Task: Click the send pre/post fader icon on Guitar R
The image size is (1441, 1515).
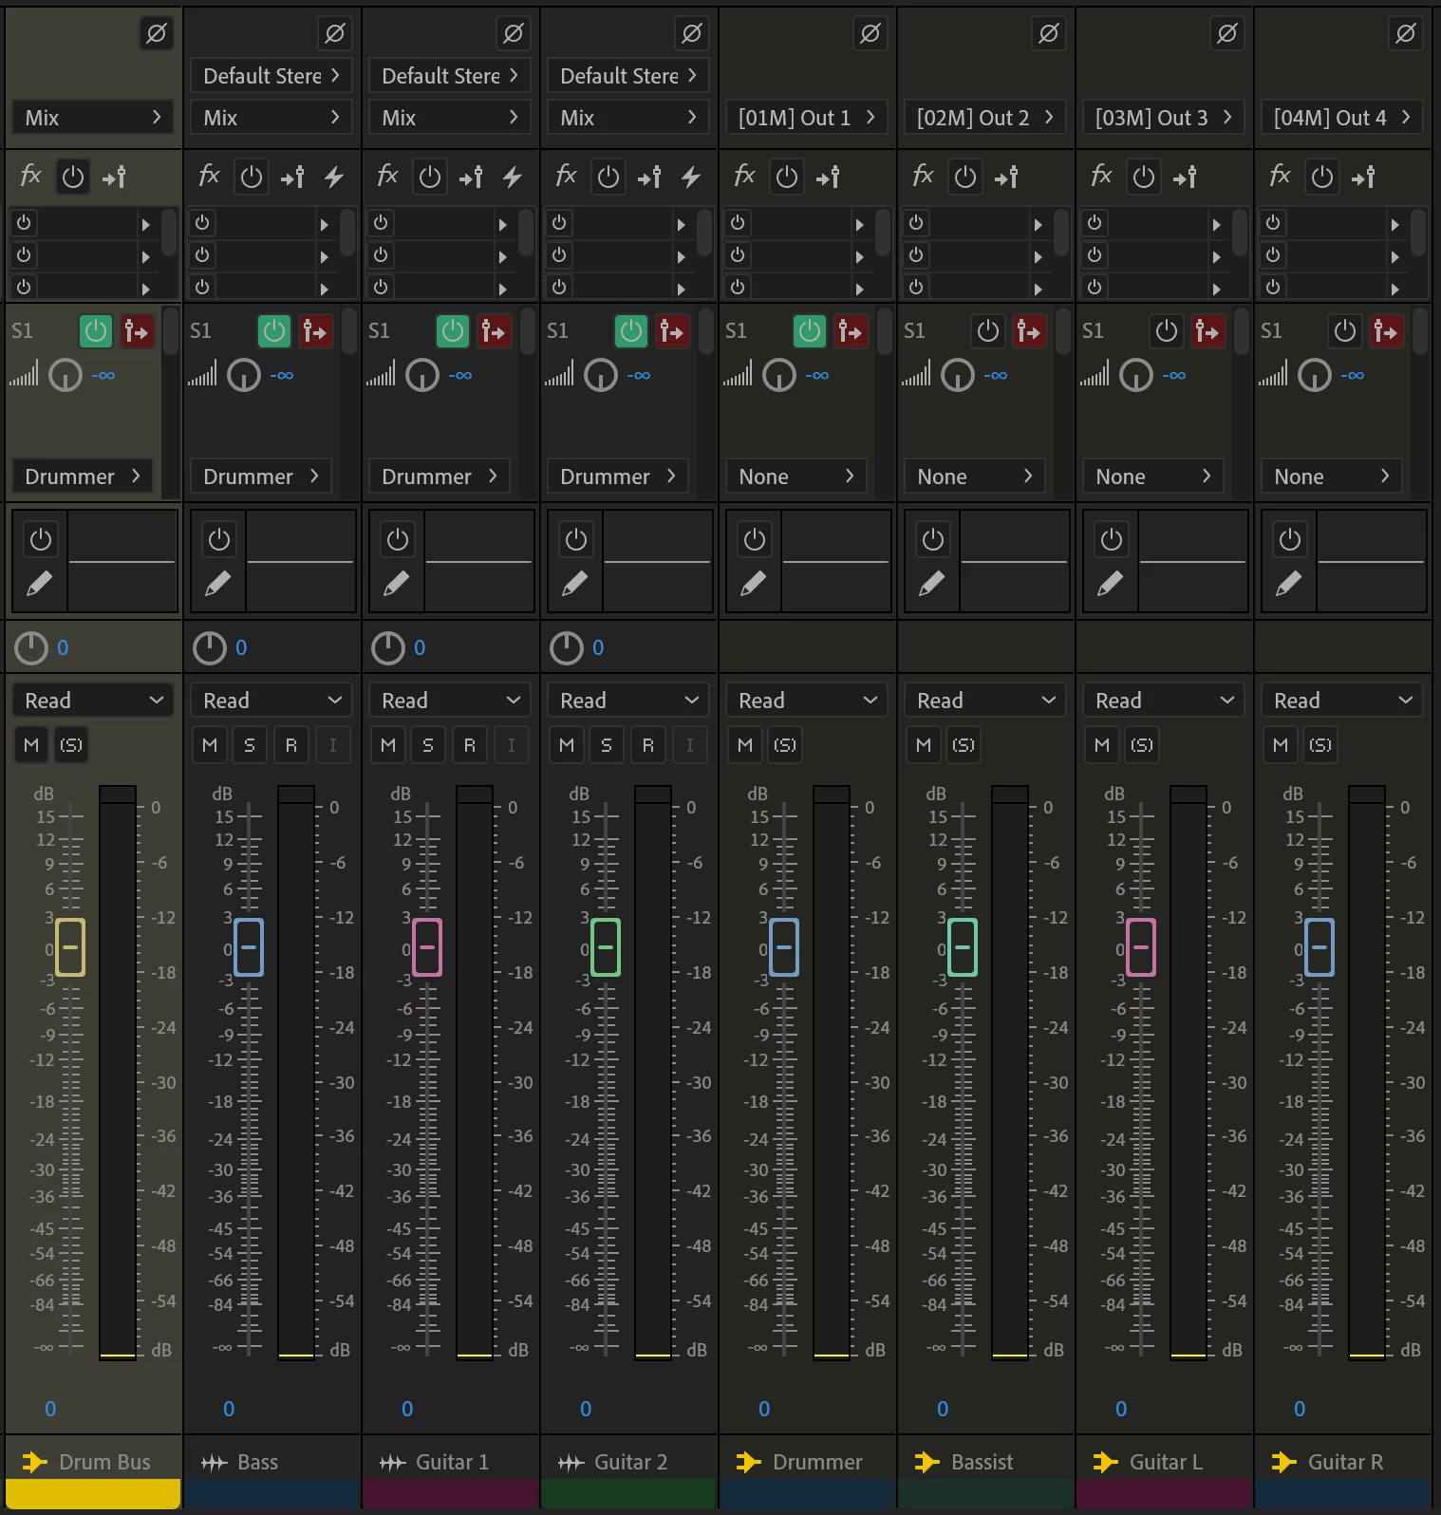Action: 1386,331
